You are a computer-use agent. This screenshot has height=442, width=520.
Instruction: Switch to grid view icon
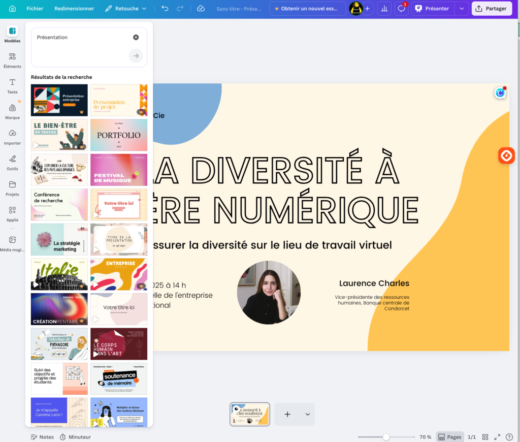(x=485, y=437)
